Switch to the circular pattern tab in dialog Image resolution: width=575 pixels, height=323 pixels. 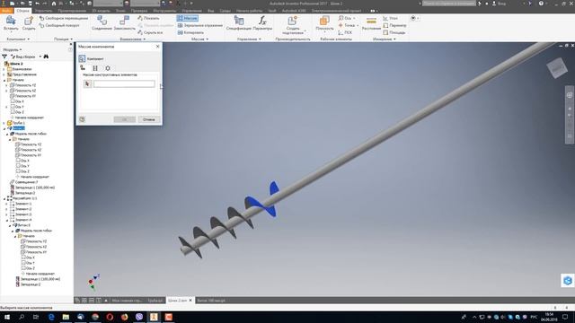click(x=108, y=68)
